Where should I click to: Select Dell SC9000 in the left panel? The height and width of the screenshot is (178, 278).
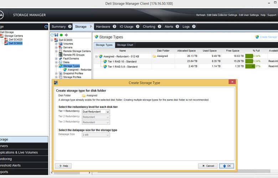click(16, 43)
